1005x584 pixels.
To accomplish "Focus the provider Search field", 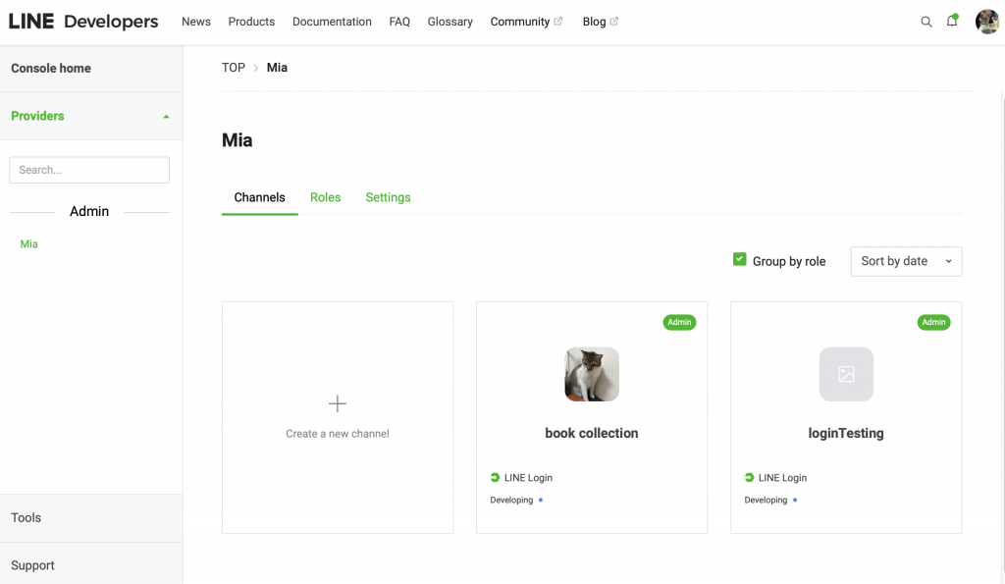I will (x=89, y=170).
